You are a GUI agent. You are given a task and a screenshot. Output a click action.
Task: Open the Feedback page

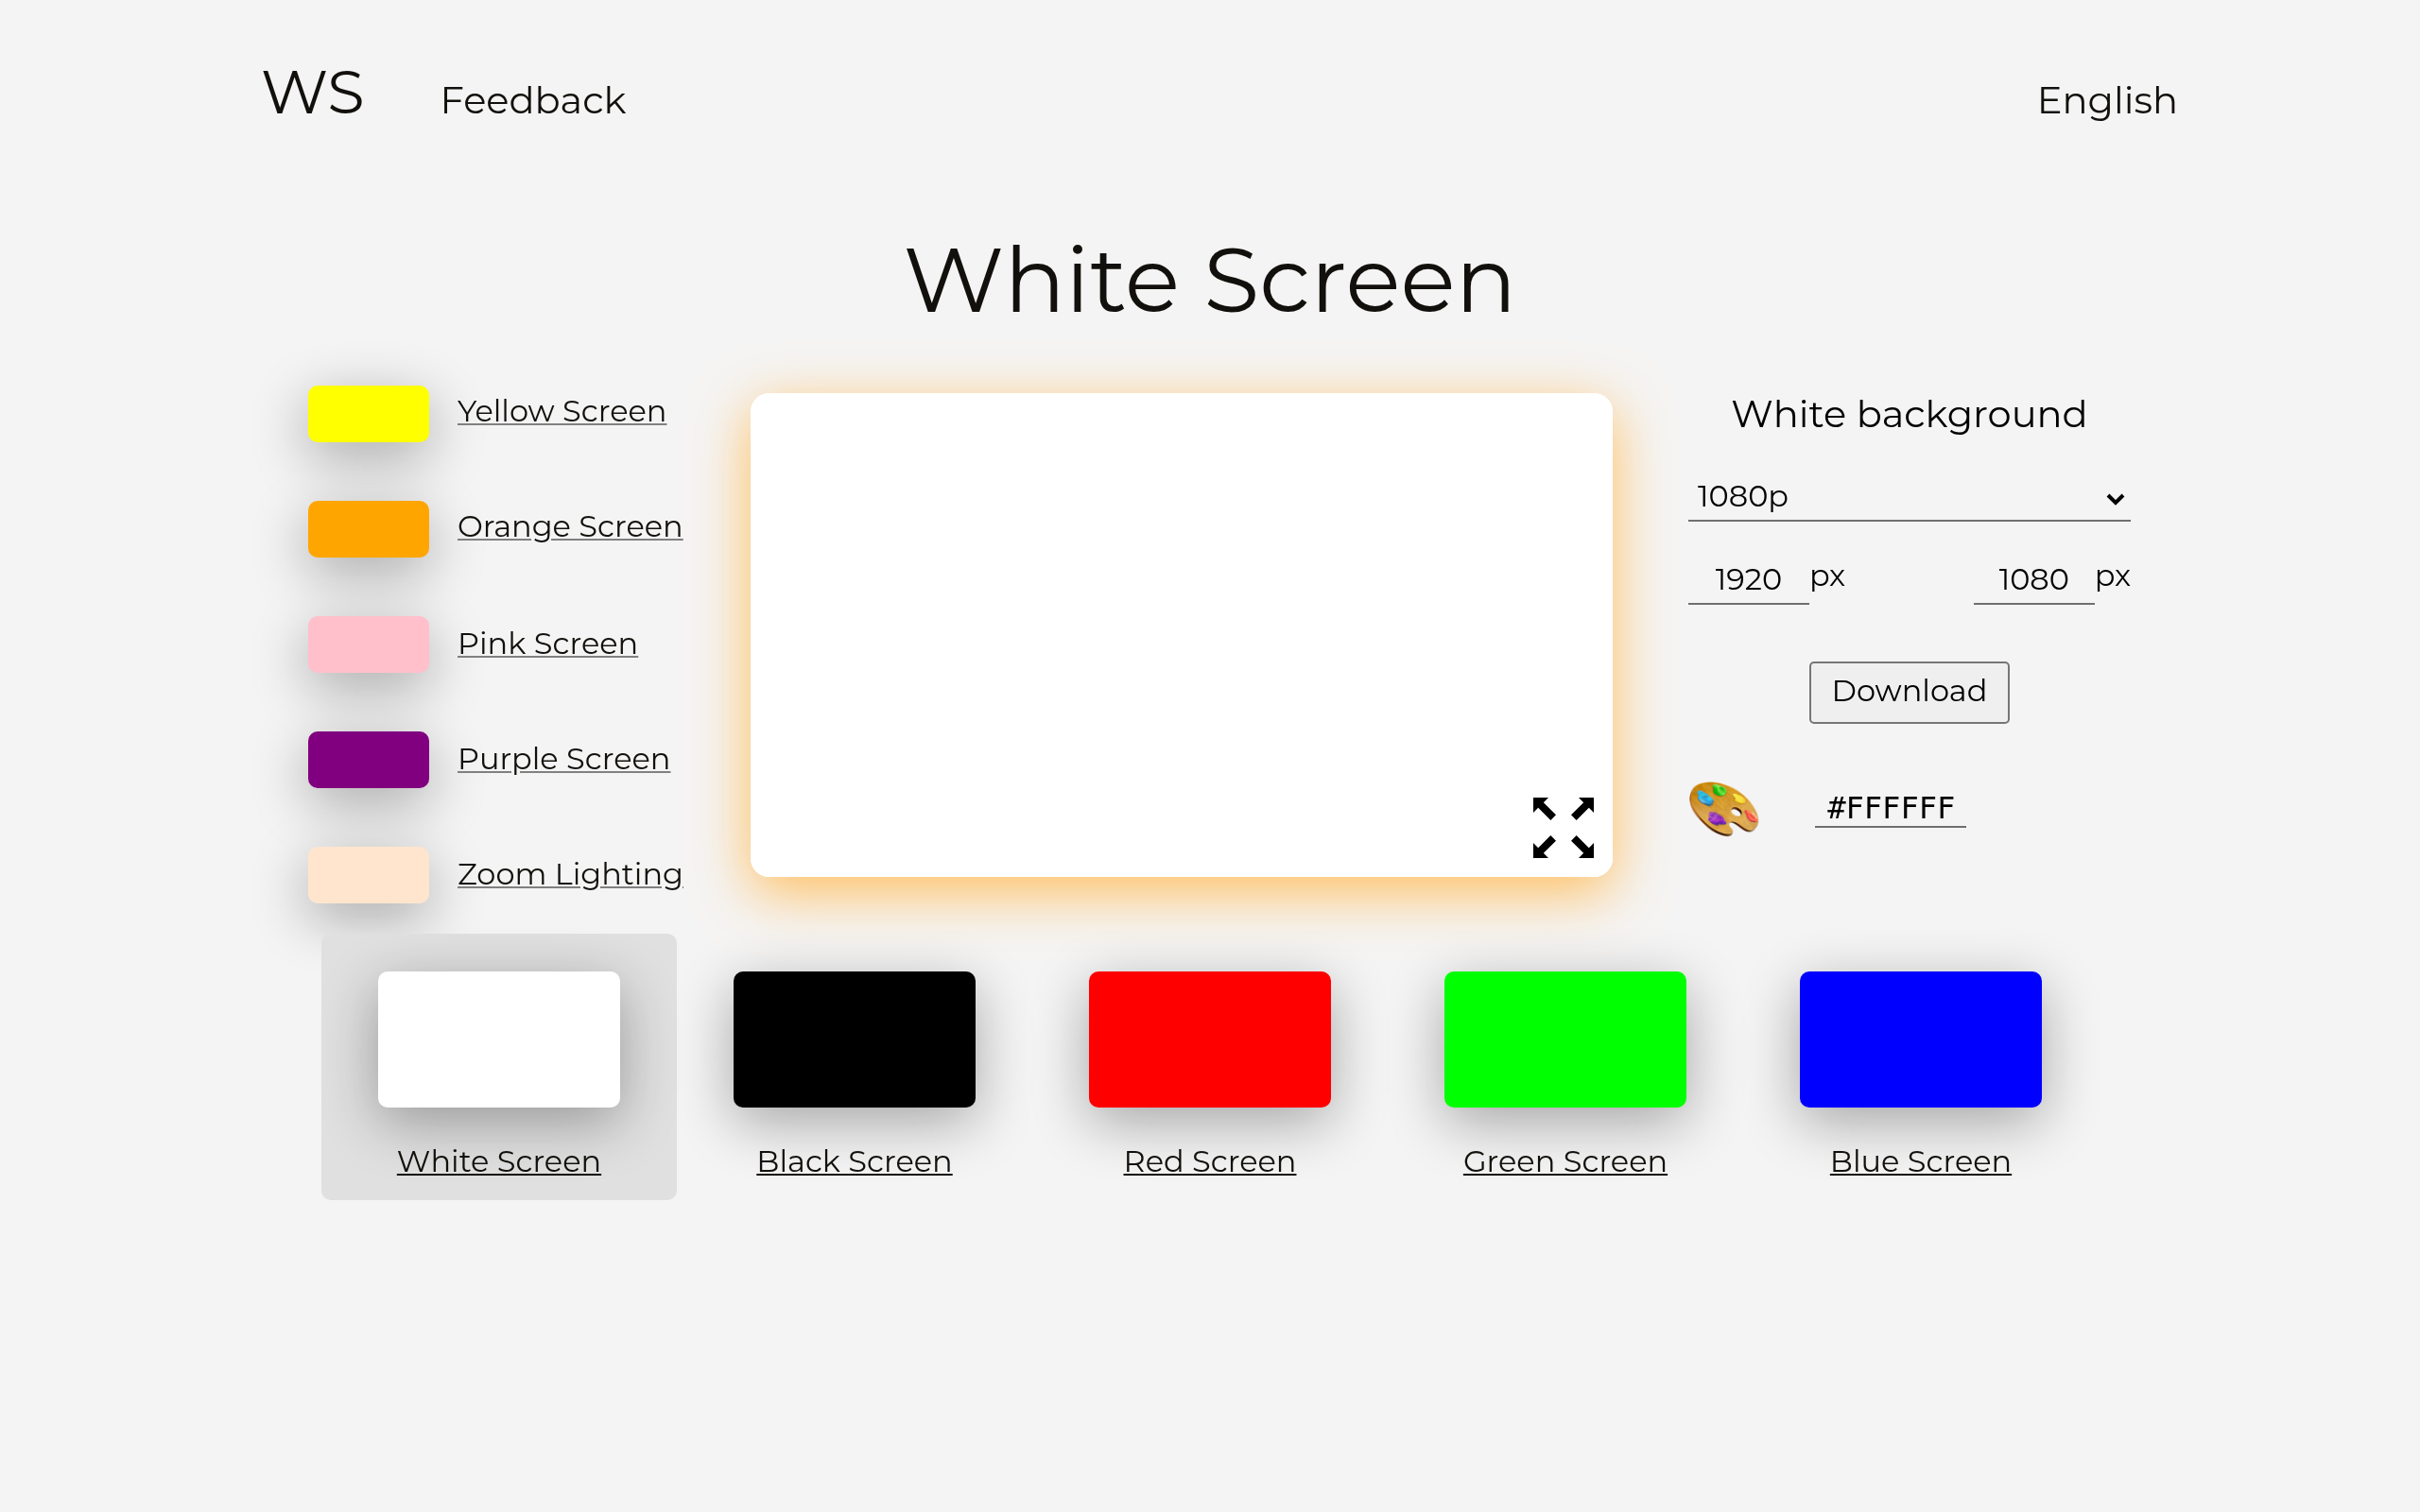(533, 101)
